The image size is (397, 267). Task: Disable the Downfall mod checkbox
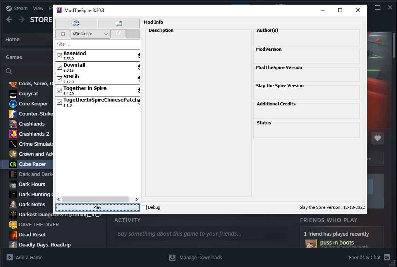[59, 67]
